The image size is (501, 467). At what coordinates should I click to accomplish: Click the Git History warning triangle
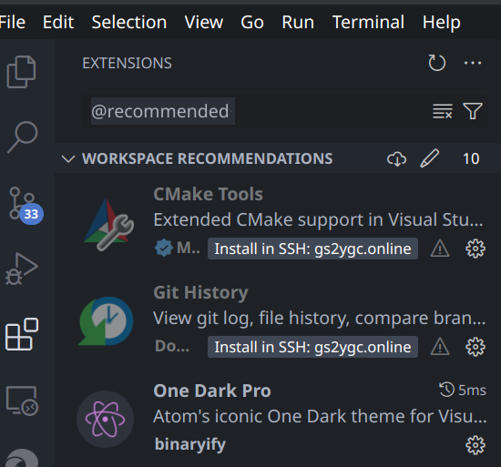point(440,347)
